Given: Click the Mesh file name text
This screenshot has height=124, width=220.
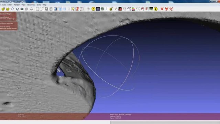Looking at the screenshot, I should (x=121, y=114).
